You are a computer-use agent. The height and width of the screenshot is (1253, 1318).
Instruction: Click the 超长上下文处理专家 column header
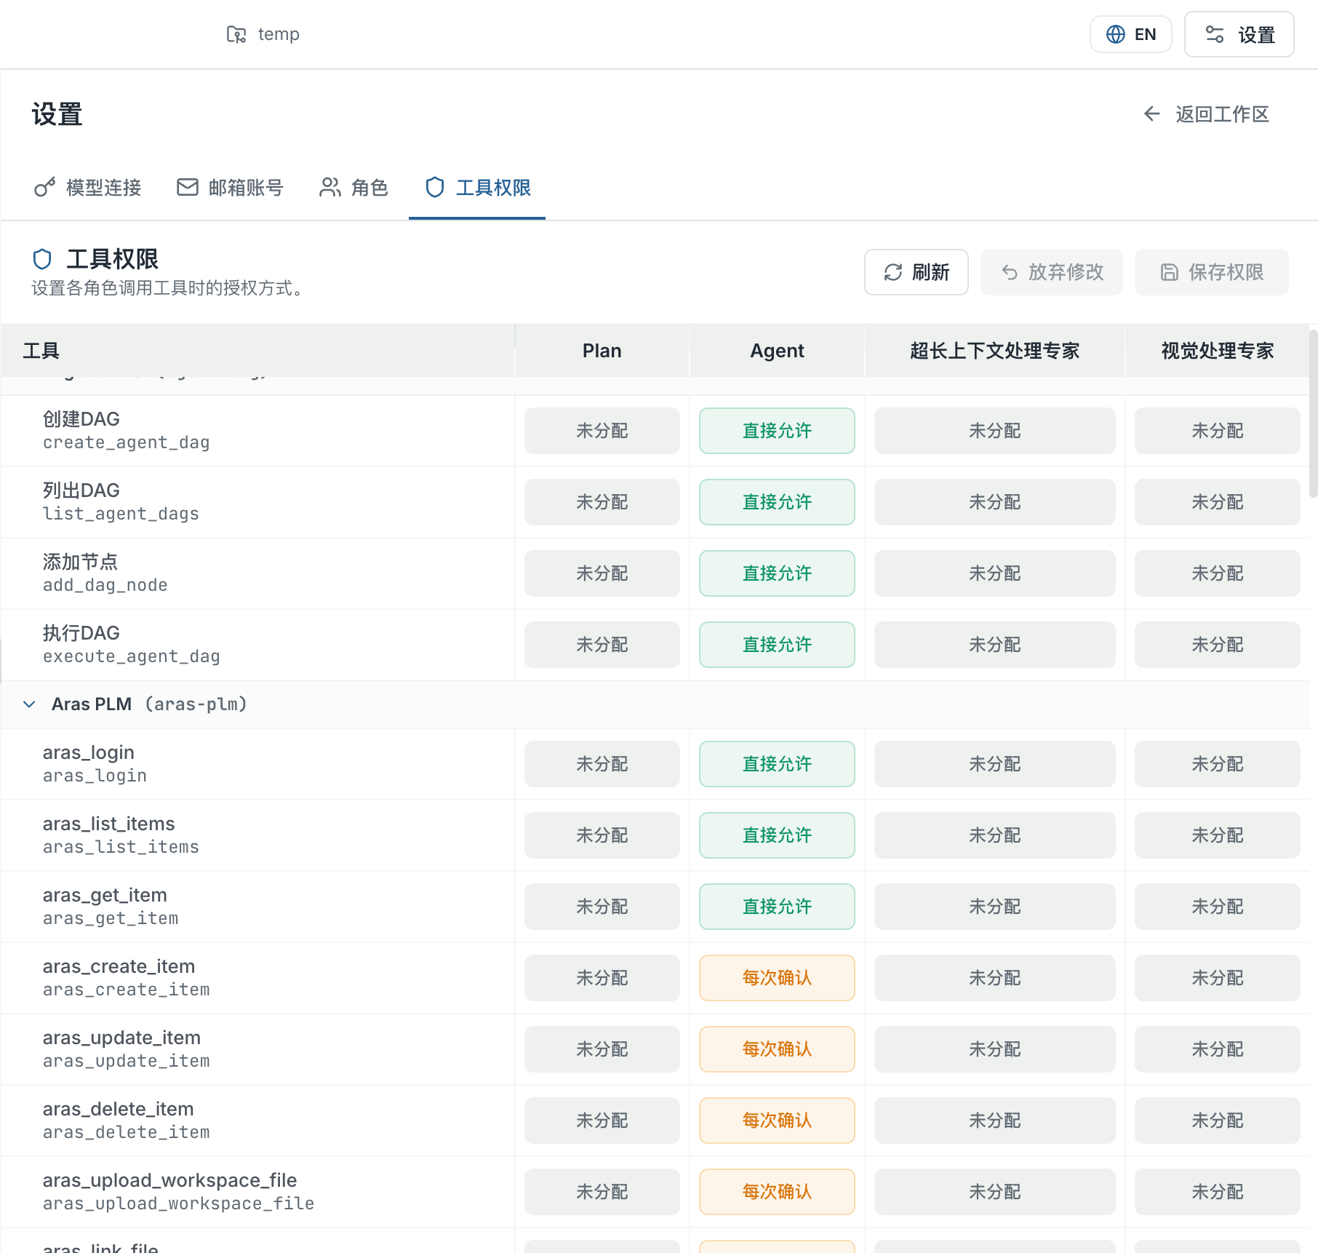tap(995, 351)
